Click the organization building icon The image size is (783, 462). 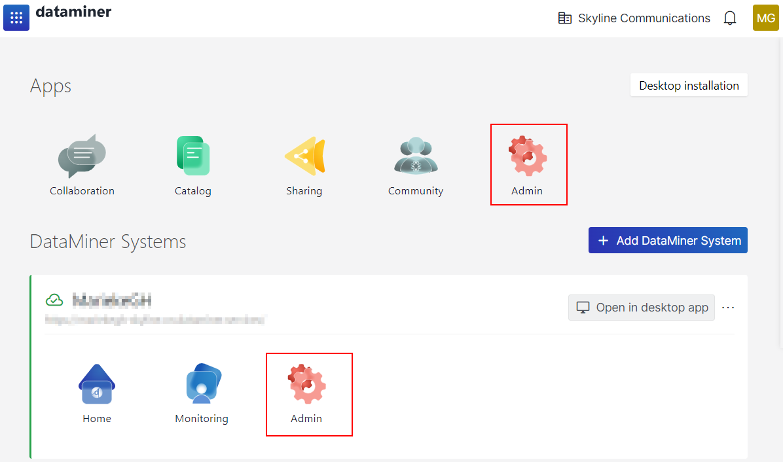(565, 18)
